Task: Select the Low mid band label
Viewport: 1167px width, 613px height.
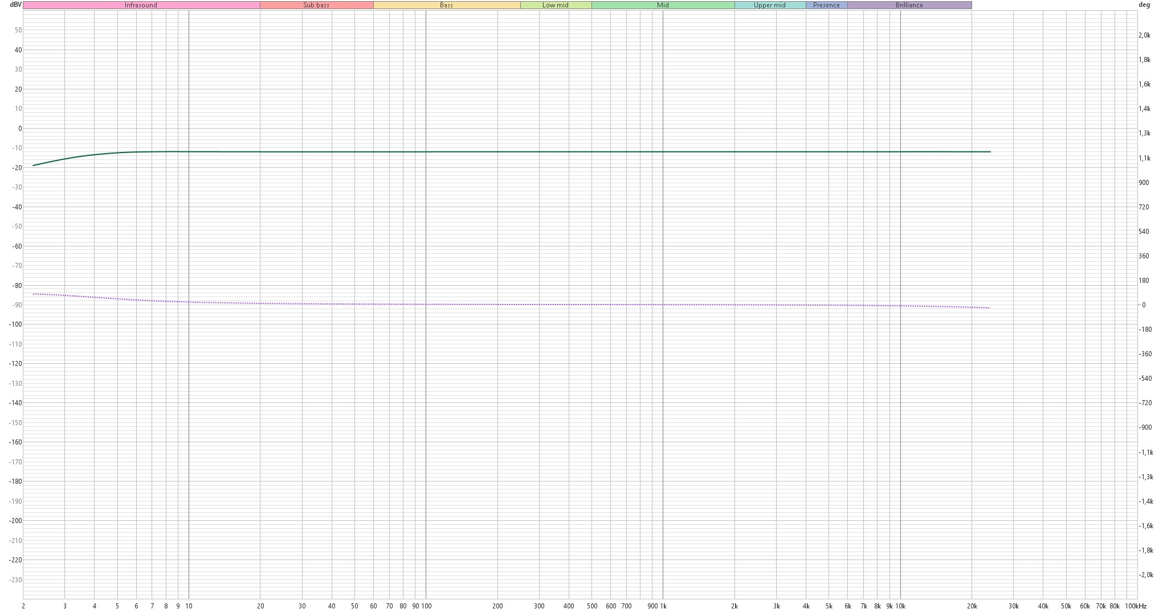Action: 556,5
